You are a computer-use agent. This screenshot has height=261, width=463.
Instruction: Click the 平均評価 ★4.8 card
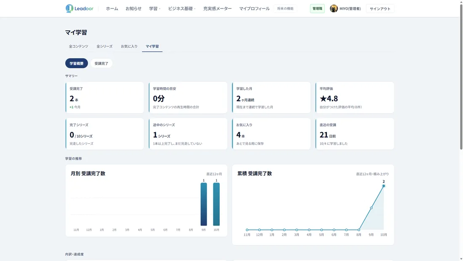tap(355, 98)
